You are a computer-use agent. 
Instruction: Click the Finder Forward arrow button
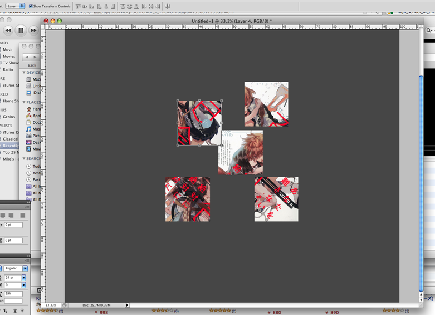click(x=35, y=57)
